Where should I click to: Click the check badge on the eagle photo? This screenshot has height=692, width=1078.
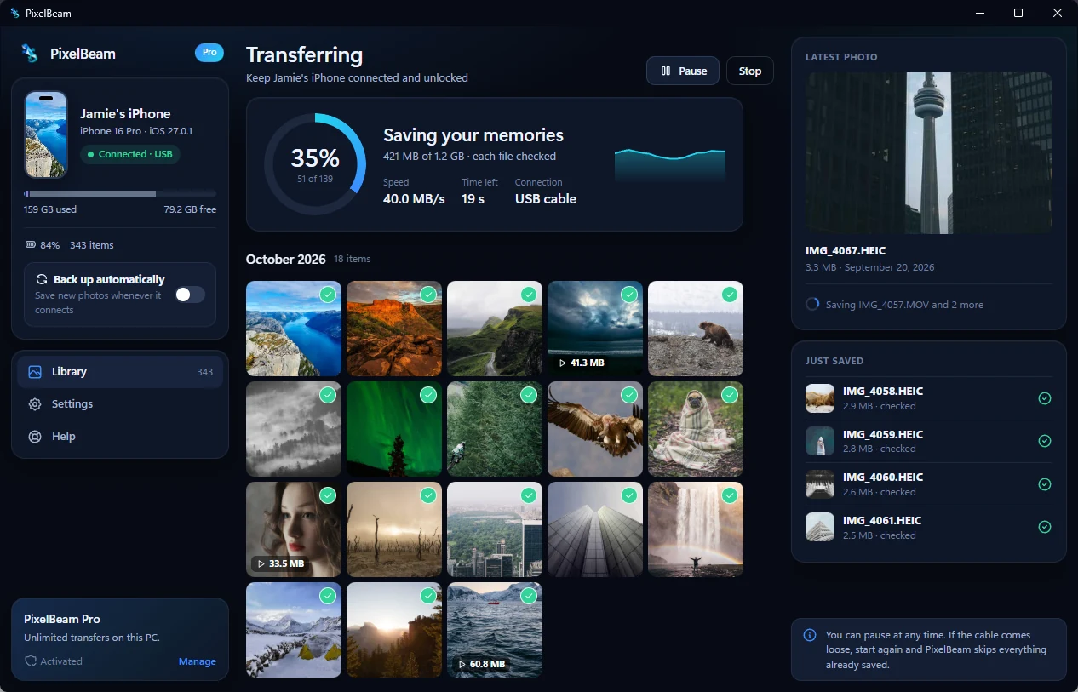(629, 395)
